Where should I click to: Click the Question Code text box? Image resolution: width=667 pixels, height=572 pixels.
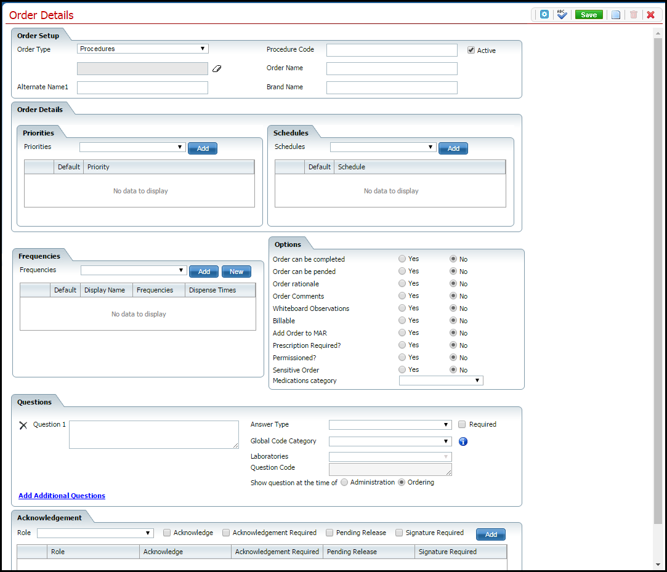coord(390,470)
